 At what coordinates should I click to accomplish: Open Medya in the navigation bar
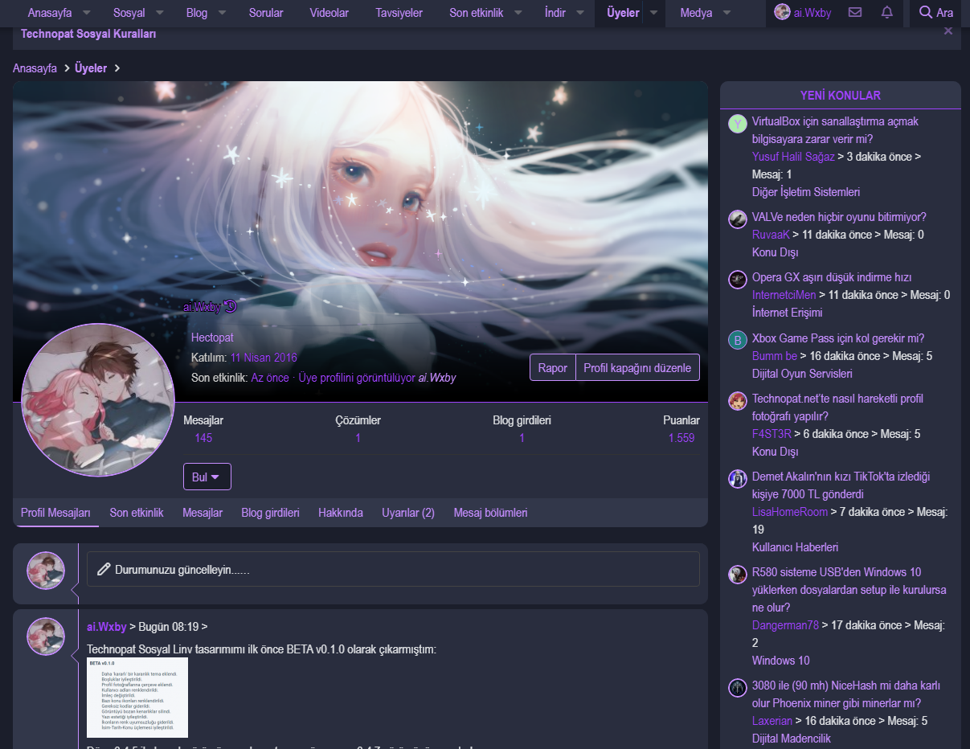tap(696, 13)
